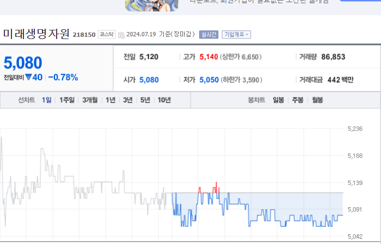Click the ad banner character image
This screenshot has width=381, height=244.
[152, 5]
